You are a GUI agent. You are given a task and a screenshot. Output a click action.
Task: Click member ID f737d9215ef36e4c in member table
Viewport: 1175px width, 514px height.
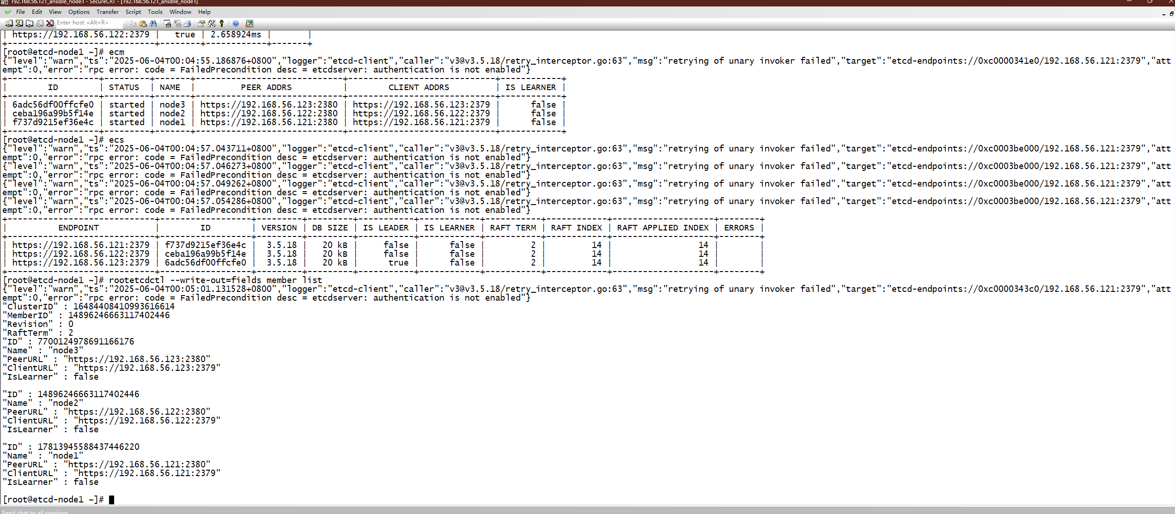[53, 122]
